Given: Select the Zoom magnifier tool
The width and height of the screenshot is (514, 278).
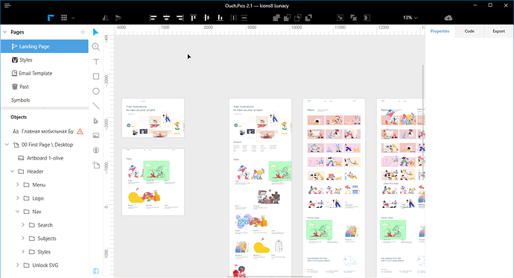Looking at the screenshot, I should tap(95, 47).
